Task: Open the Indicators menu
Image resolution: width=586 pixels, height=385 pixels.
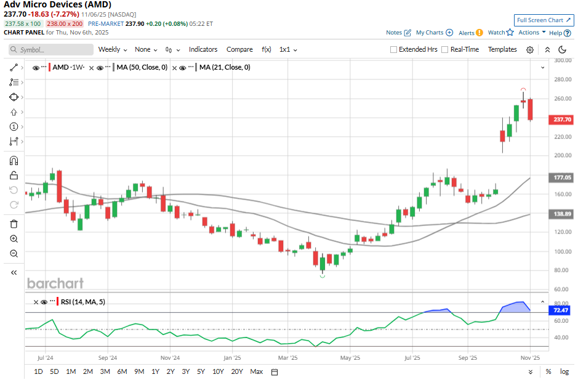Action: coord(203,49)
